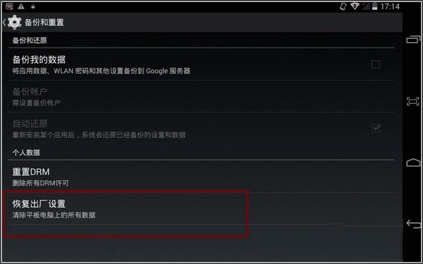Image resolution: width=423 pixels, height=264 pixels.
Task: Tap the back arrow in navigation bar
Action: 413,224
